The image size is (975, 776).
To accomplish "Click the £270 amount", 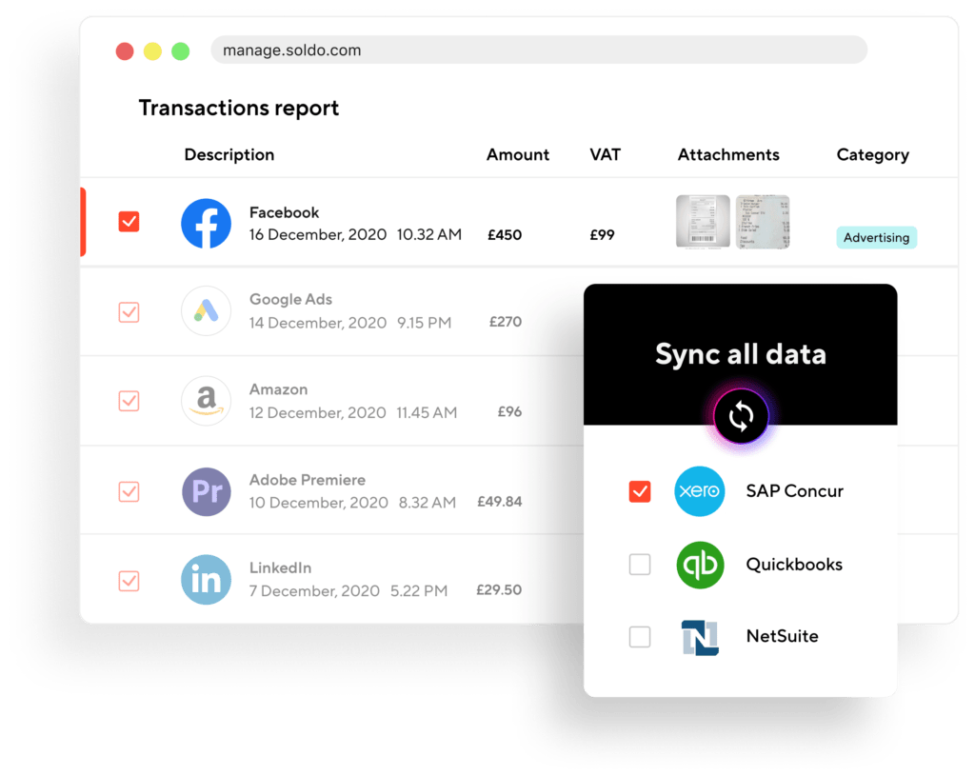I will pos(505,322).
